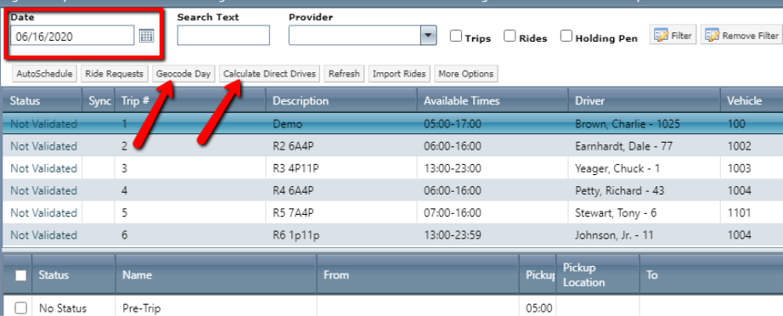Click the 05:00 pickup time cell
Image resolution: width=783 pixels, height=316 pixels.
pos(538,308)
